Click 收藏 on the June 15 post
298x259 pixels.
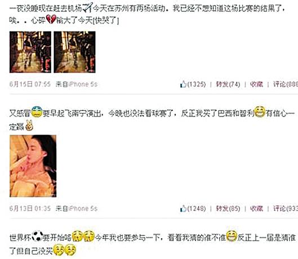[x=256, y=84]
